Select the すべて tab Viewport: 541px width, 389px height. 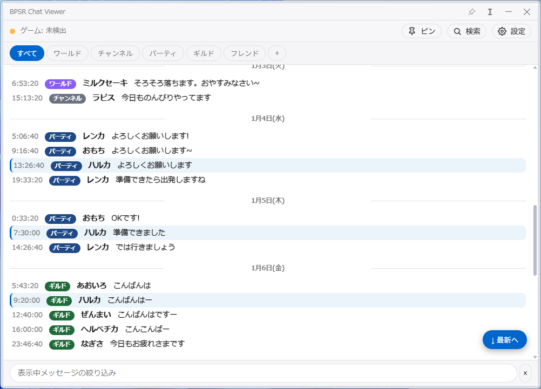[27, 53]
